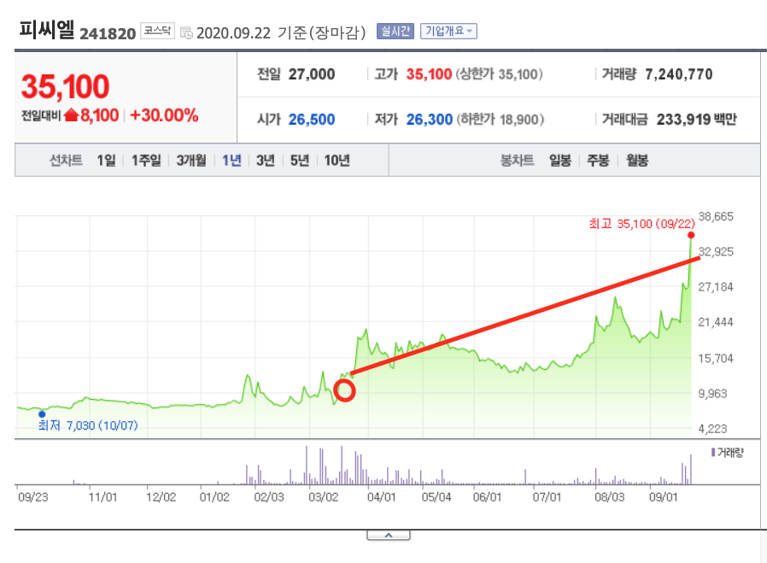Select the 1년 chart period
This screenshot has height=563, width=767.
pos(231,160)
